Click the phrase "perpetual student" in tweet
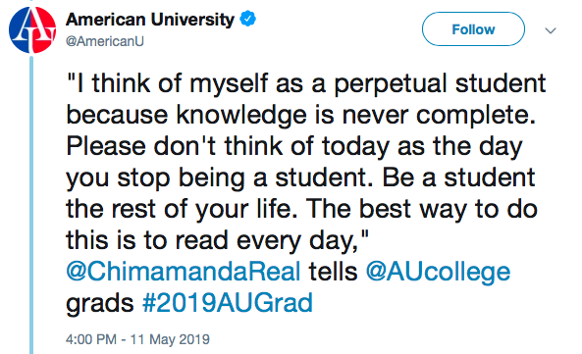Screen dimensions: 582x354 [x=440, y=83]
